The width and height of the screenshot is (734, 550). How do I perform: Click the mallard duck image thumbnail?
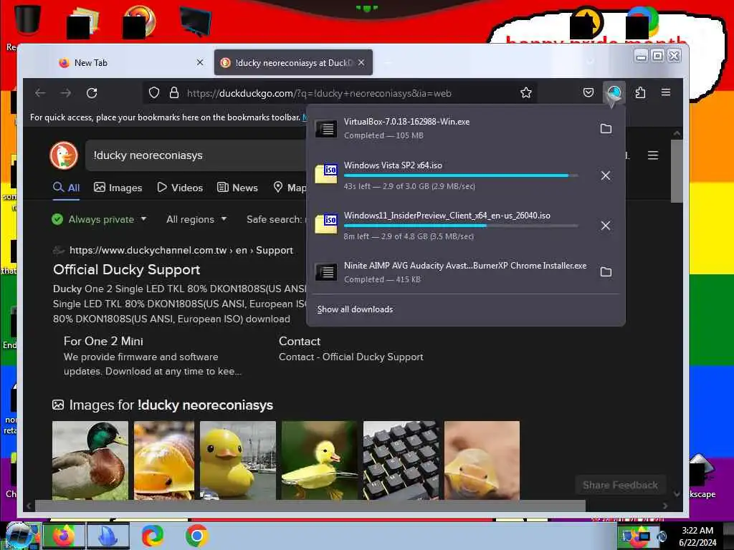(90, 460)
